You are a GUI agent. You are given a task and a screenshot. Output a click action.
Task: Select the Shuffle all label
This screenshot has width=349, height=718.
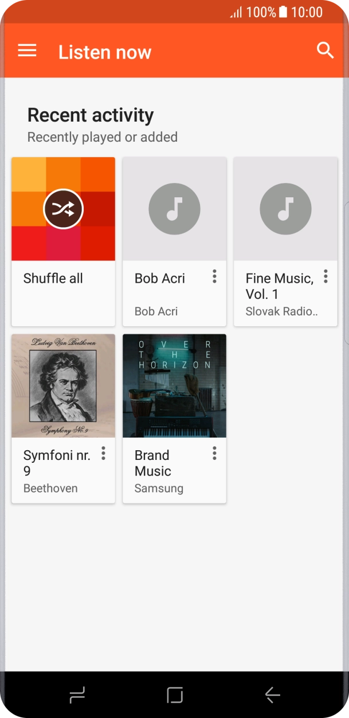pos(53,279)
